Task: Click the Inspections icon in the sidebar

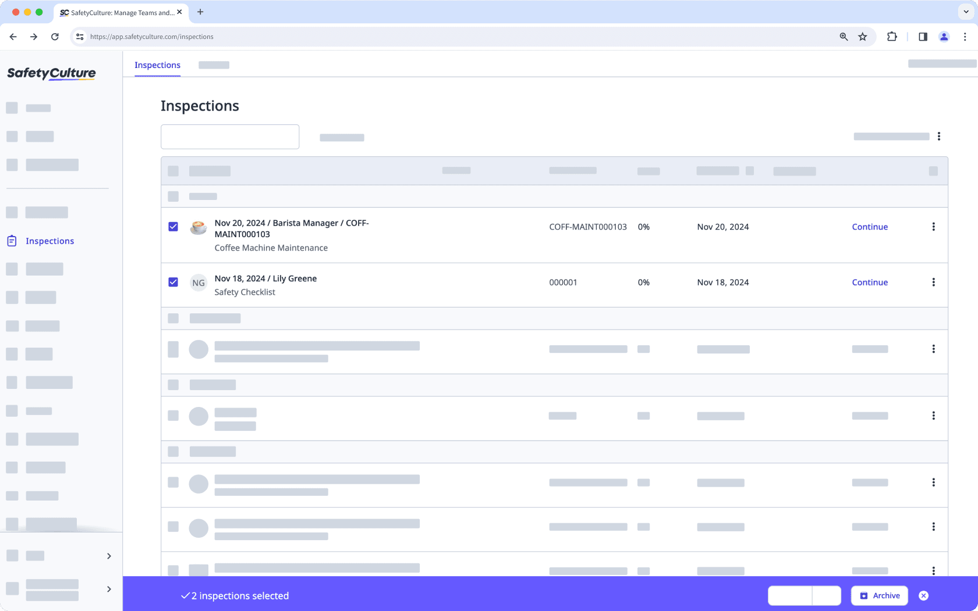Action: 12,240
